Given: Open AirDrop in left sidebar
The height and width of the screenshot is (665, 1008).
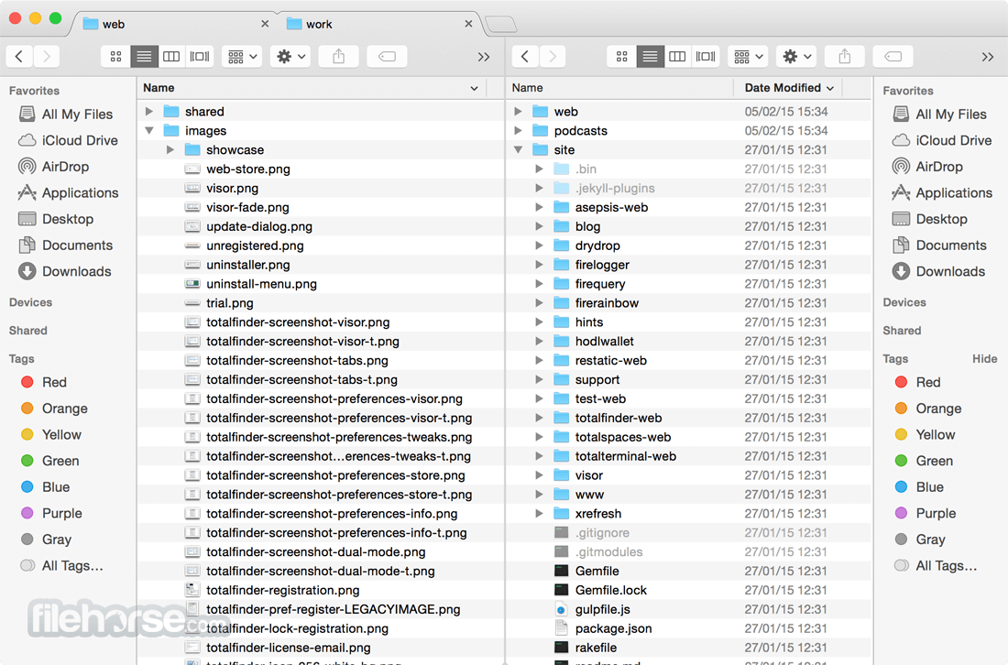Looking at the screenshot, I should (53, 167).
